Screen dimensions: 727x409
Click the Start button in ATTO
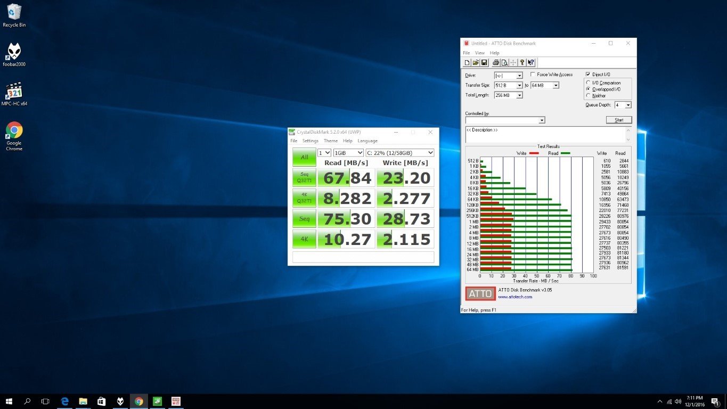[619, 120]
